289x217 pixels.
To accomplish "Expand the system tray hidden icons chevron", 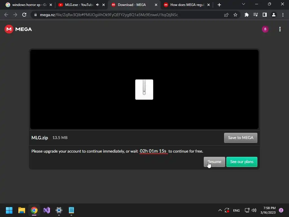I will click(220, 210).
